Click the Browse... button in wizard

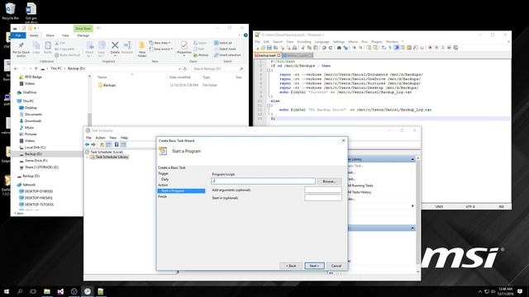[329, 181]
